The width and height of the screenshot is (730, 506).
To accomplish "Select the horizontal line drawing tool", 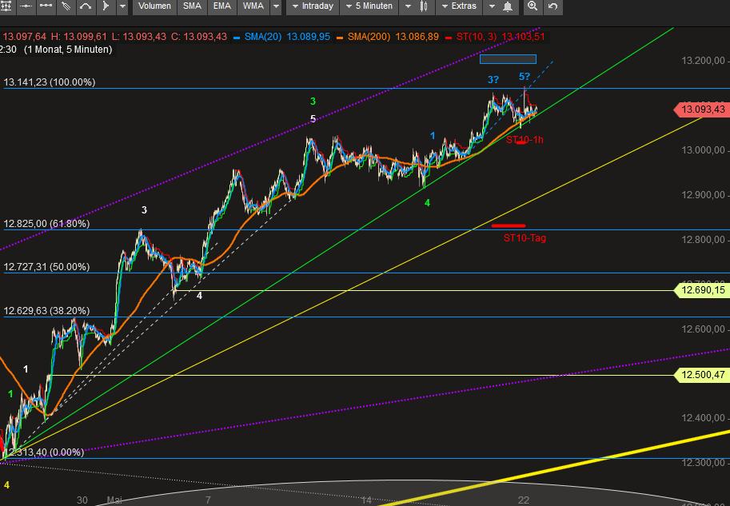I will (26, 7).
